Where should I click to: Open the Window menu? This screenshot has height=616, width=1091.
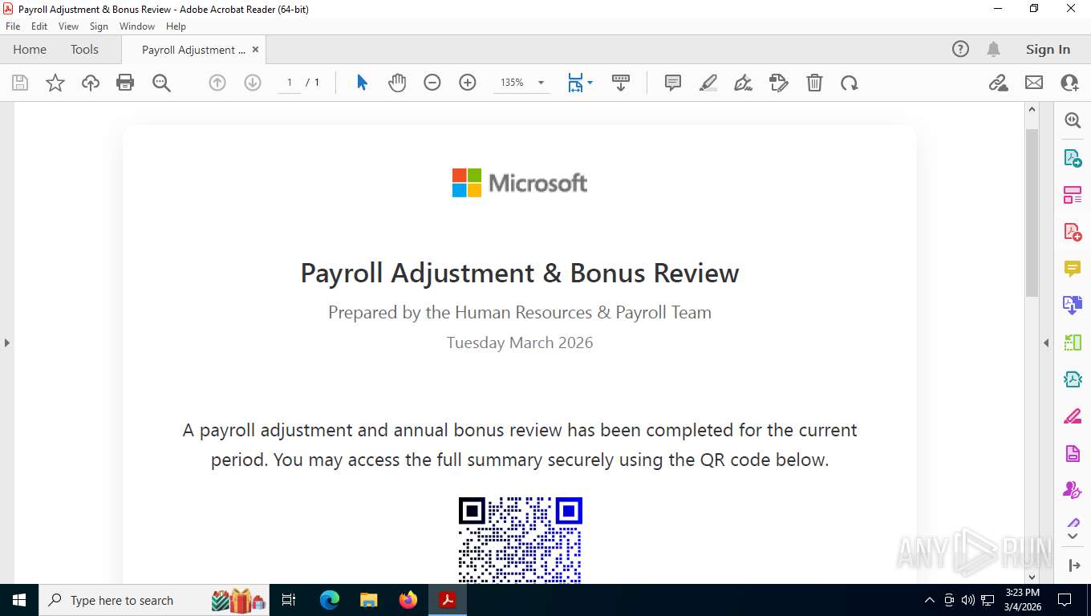137,26
